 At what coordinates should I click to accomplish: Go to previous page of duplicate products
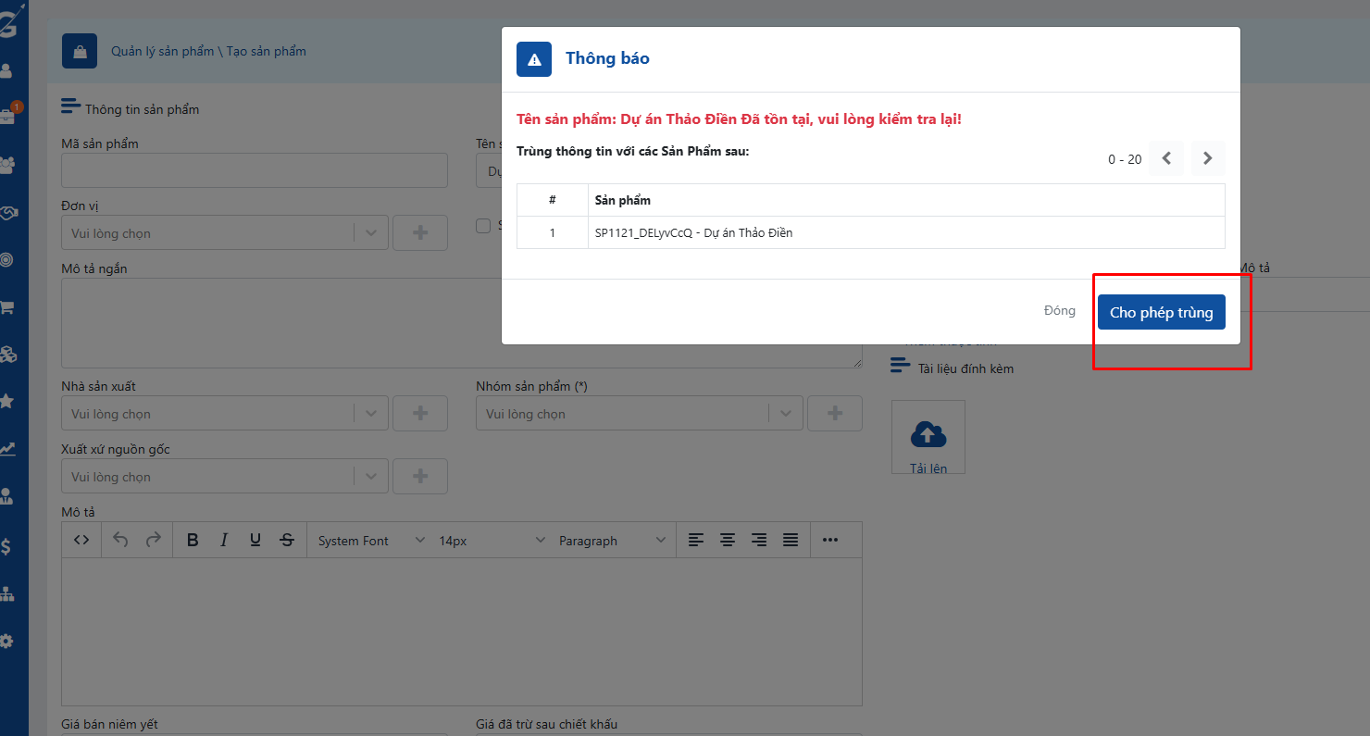1166,158
